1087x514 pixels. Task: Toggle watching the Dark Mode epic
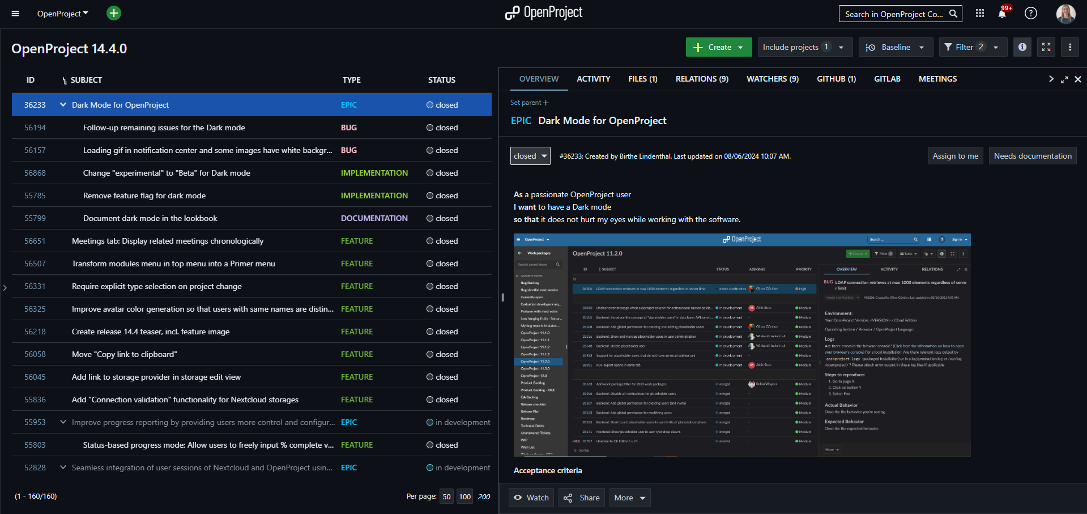531,498
